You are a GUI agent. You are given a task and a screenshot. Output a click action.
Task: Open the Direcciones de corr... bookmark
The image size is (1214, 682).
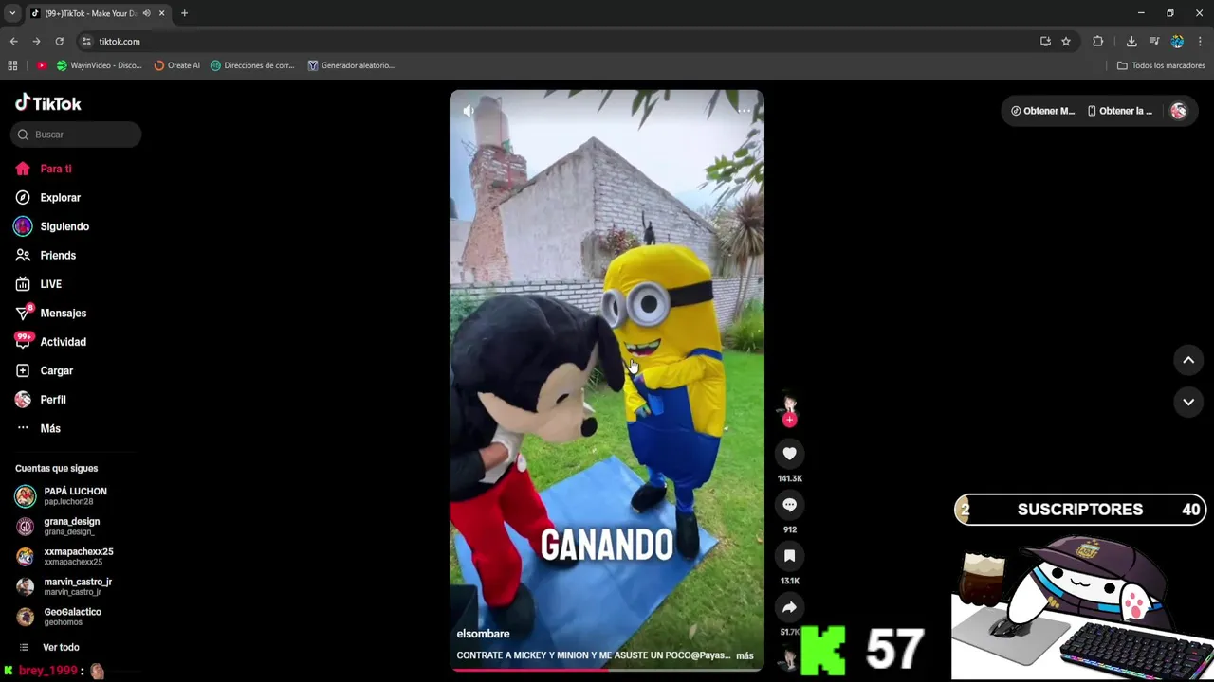coord(252,65)
